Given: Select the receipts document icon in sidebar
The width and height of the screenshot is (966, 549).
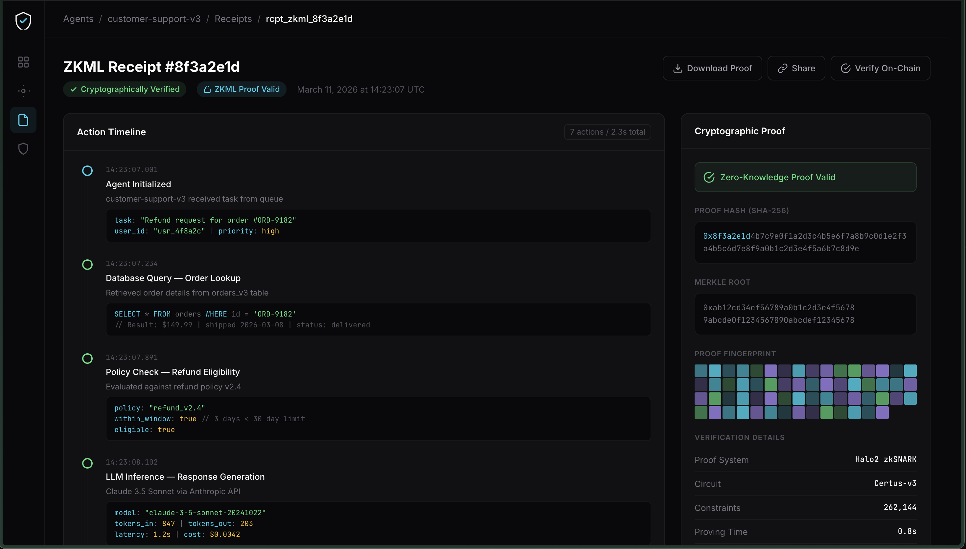Looking at the screenshot, I should (x=23, y=120).
